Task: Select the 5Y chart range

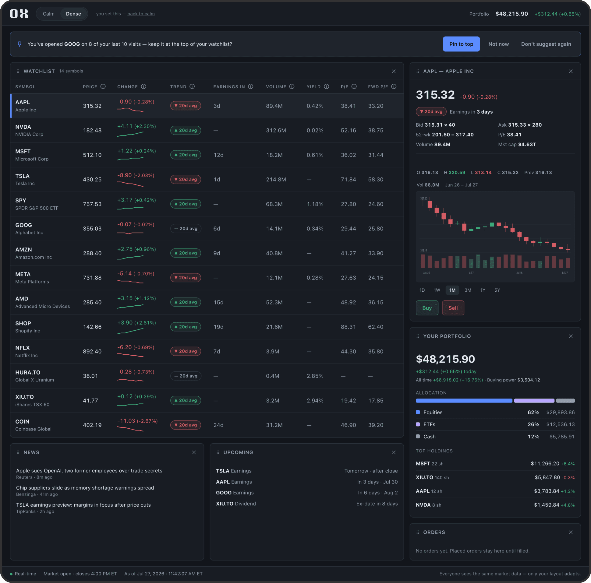Action: pyautogui.click(x=497, y=290)
